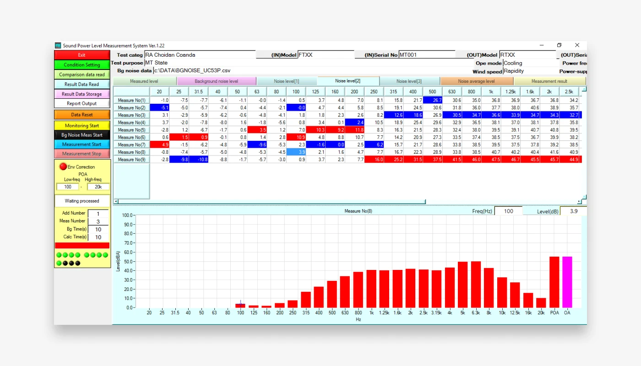Open the Measurement result tab
This screenshot has width=641, height=366.
(x=549, y=81)
